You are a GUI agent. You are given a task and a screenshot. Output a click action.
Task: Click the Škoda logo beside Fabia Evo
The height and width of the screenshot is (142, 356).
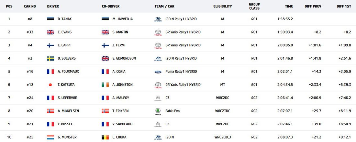tap(158, 111)
